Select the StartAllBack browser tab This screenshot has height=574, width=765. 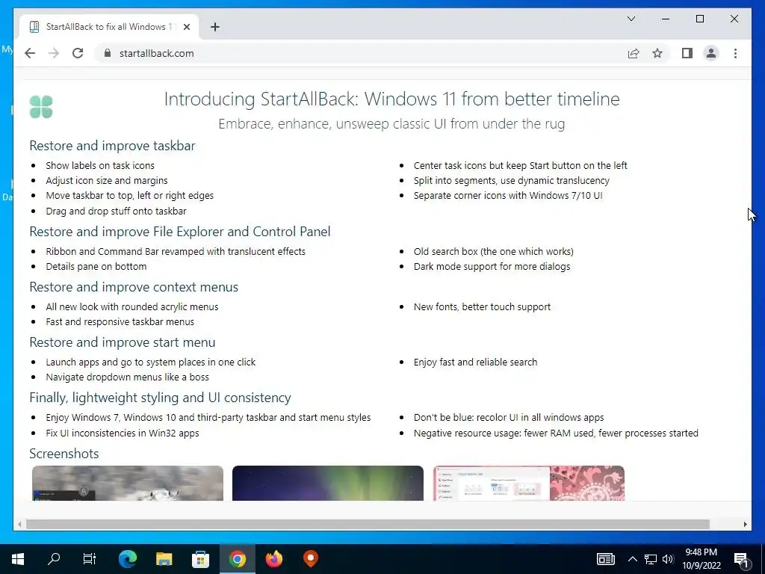point(109,27)
